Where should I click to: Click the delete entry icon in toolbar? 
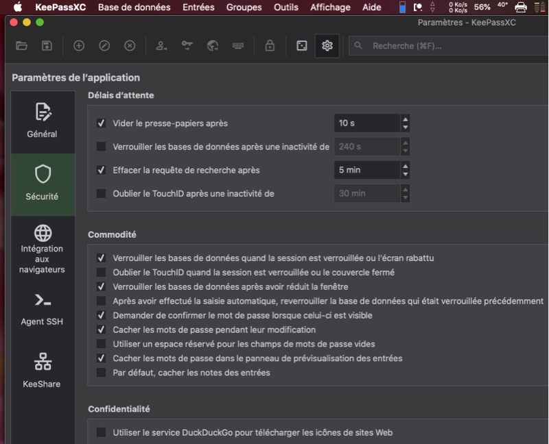tap(130, 46)
